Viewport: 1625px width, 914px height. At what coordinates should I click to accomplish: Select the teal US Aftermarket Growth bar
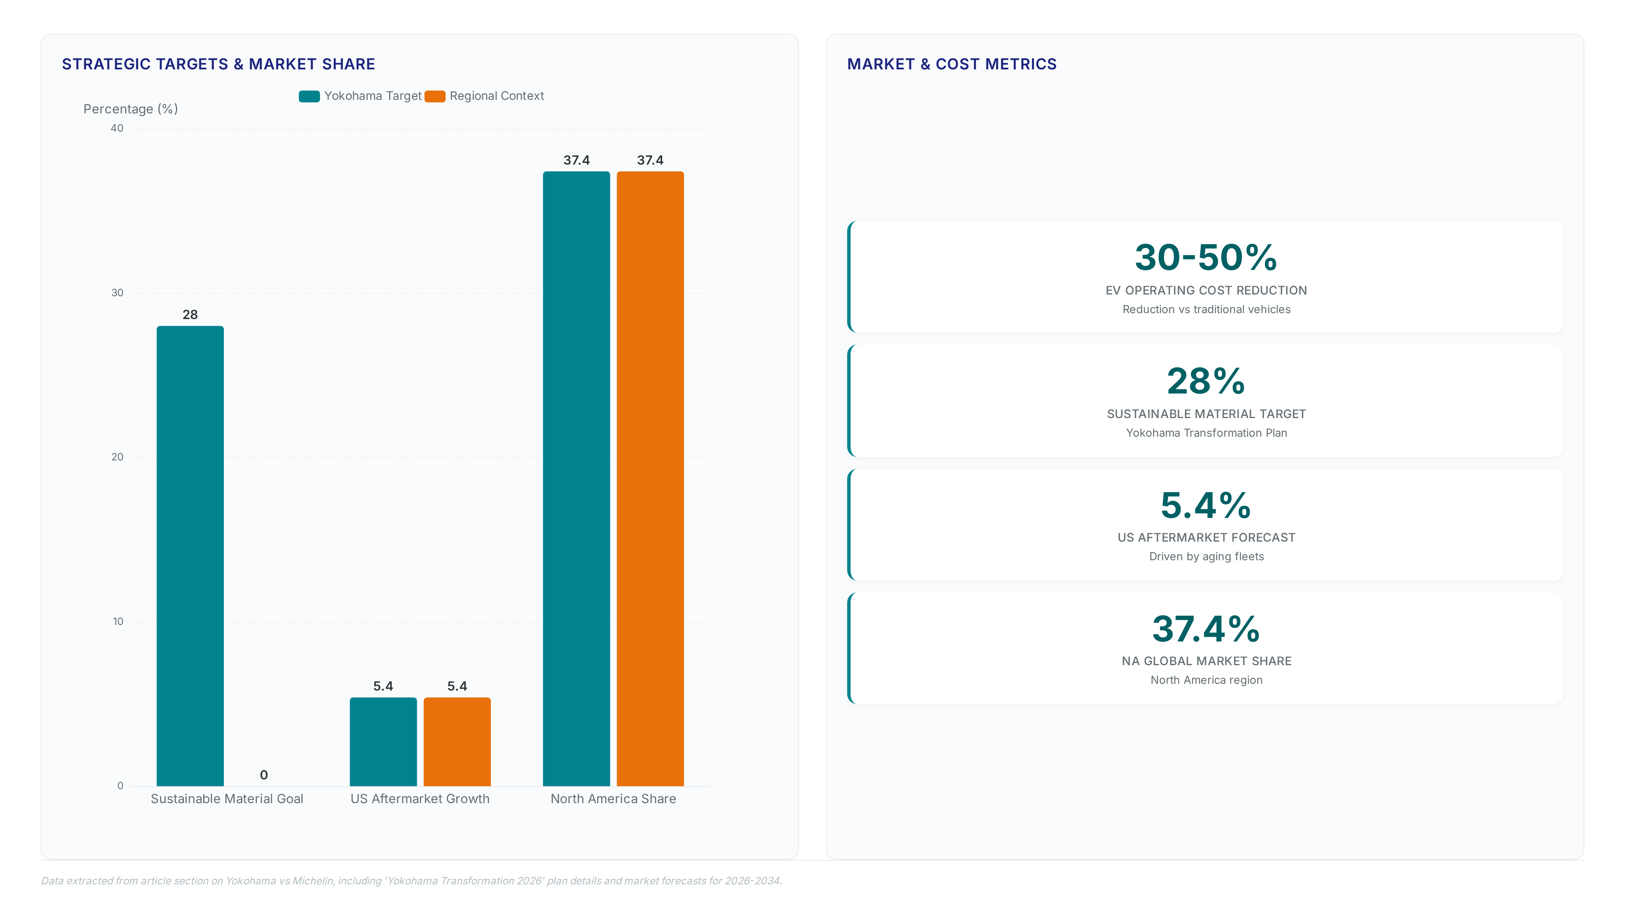pyautogui.click(x=383, y=742)
